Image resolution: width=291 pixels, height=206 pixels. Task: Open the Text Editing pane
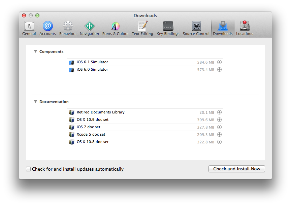click(142, 28)
